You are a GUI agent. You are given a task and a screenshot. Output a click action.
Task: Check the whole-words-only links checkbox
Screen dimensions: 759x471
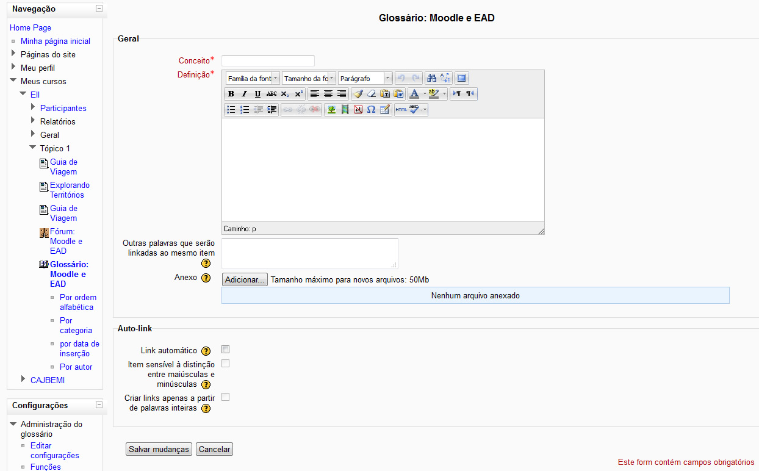226,397
